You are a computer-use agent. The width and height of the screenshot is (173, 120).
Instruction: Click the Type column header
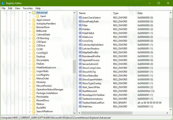tap(124, 13)
